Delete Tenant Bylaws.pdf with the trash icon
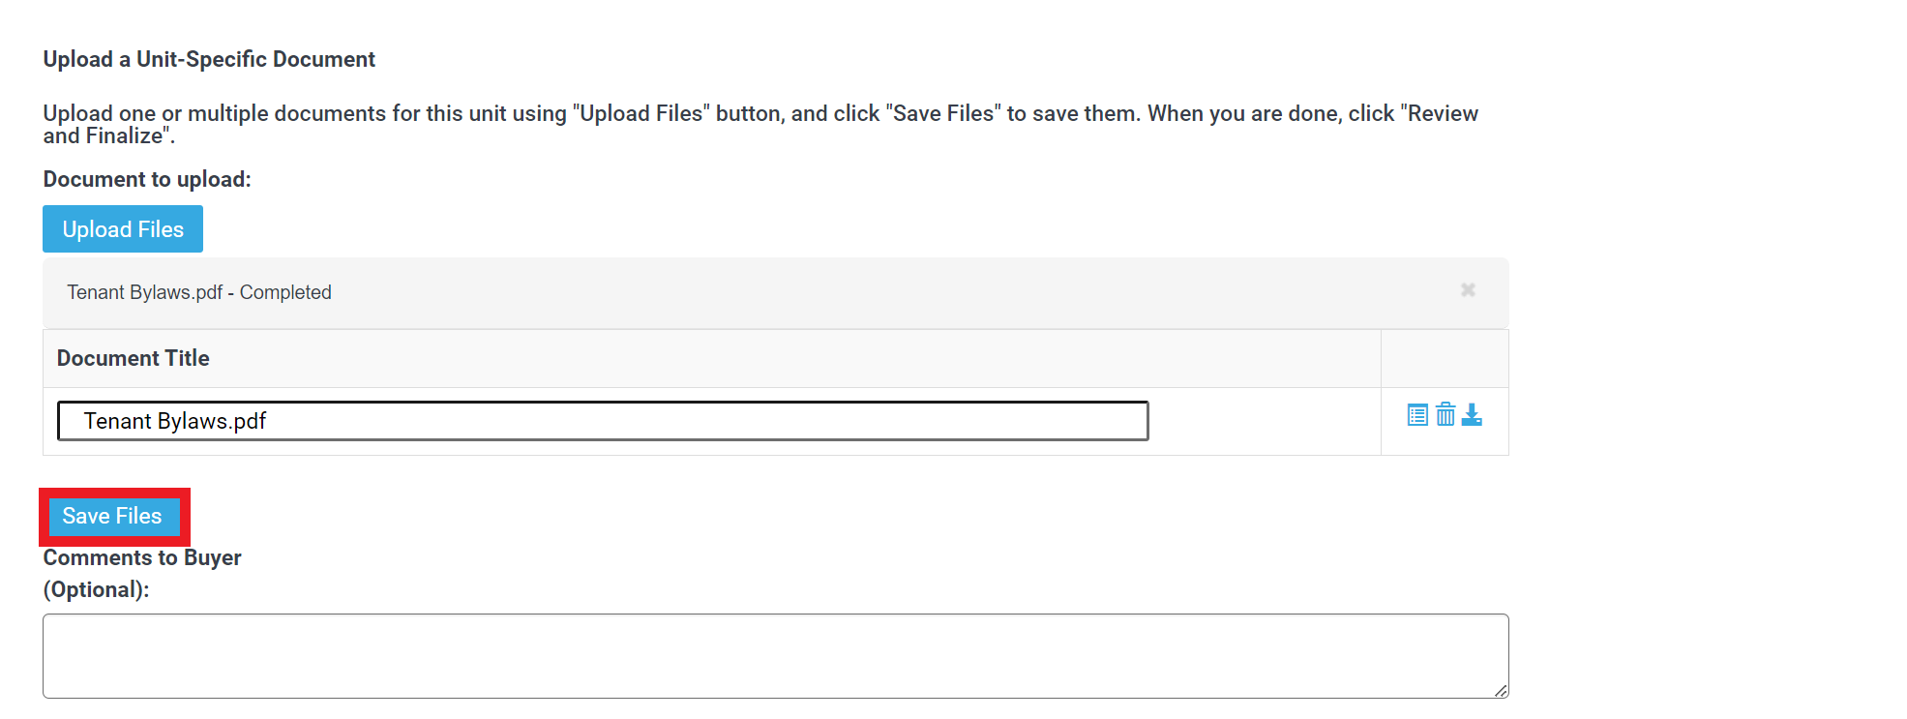Viewport: 1907px width, 719px height. coord(1445,414)
